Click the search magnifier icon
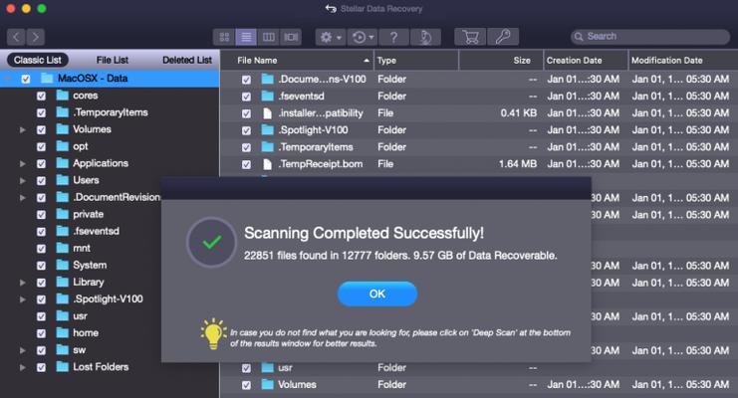Screen dimensions: 738x398 pos(579,37)
